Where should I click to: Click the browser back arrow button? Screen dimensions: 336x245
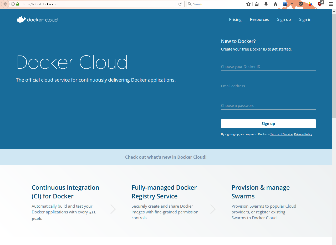(x=5, y=4)
